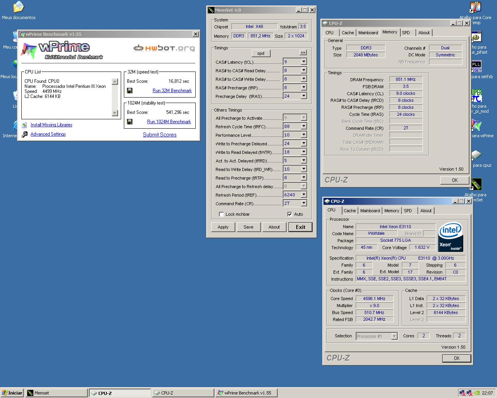Toggle Lock mchbar checkbox
The height and width of the screenshot is (398, 497).
(221, 214)
